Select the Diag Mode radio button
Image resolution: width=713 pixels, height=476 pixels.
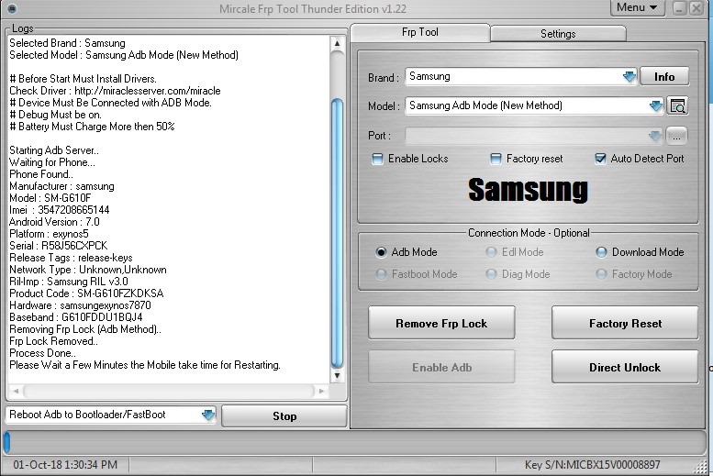pyautogui.click(x=491, y=274)
